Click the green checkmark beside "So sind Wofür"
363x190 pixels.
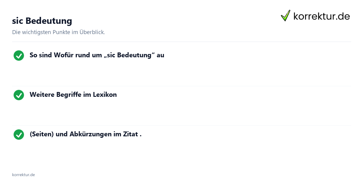click(19, 55)
